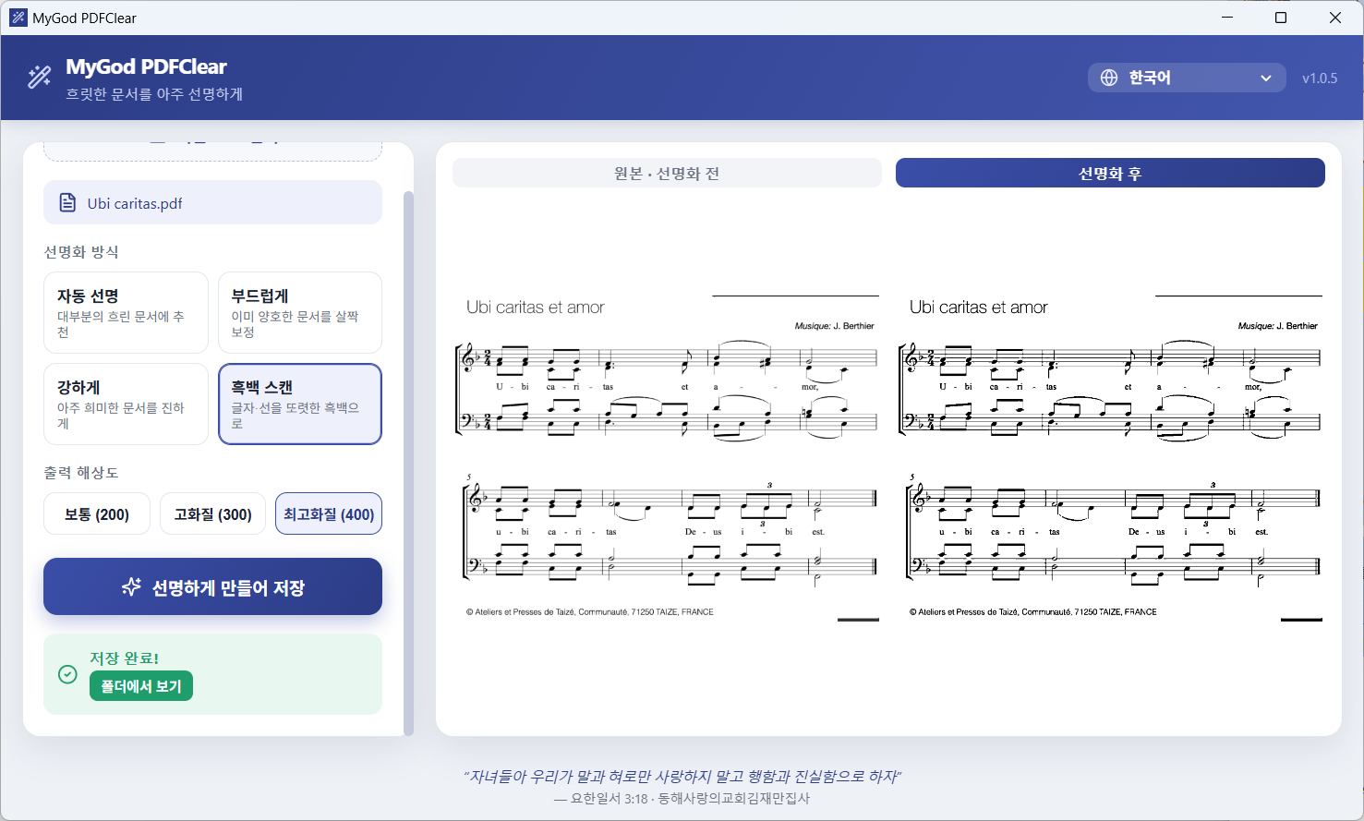Image resolution: width=1364 pixels, height=821 pixels.
Task: Close the MyGod PDFClear window
Action: (x=1335, y=18)
